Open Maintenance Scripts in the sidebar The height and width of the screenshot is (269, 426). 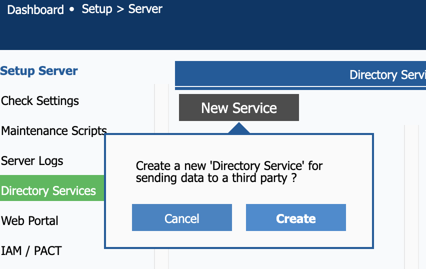coord(53,131)
